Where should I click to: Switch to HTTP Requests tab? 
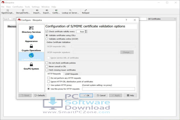[54, 74]
